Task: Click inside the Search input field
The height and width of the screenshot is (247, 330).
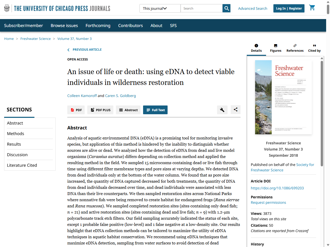Action: (x=201, y=8)
